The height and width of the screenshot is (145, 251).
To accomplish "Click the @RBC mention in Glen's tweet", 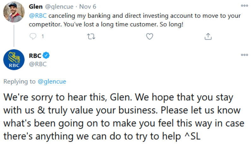I will pos(38,16).
